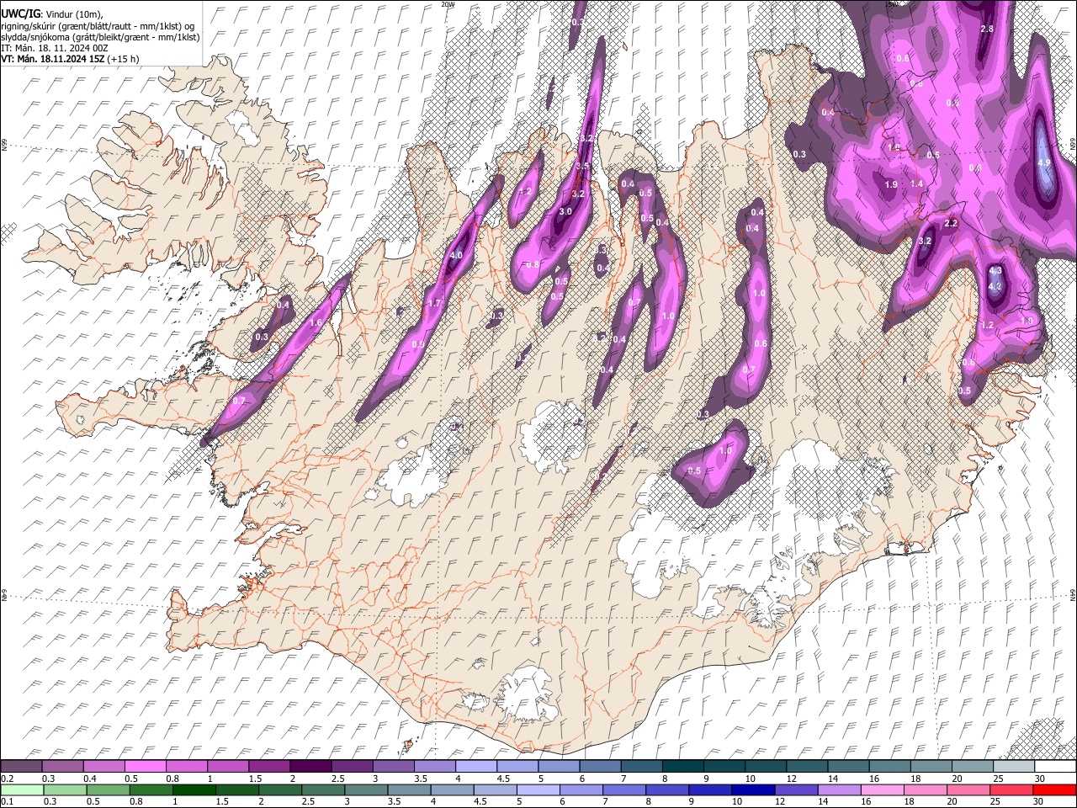Image resolution: width=1077 pixels, height=808 pixels.
Task: Click the 4.3 snowfall value on the map
Action: pos(995,271)
